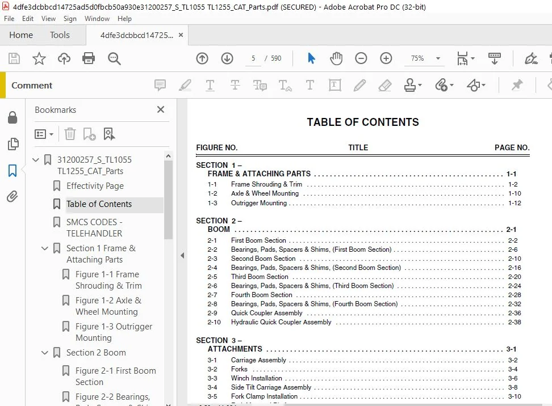Switch to the Home tab
The image size is (552, 406).
pyautogui.click(x=21, y=35)
